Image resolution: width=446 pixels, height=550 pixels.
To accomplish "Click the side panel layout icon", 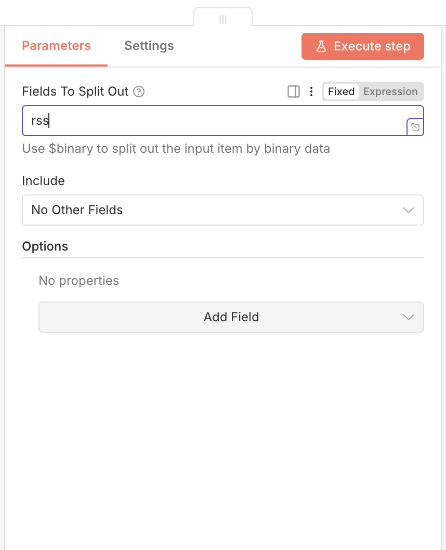I will pyautogui.click(x=294, y=91).
